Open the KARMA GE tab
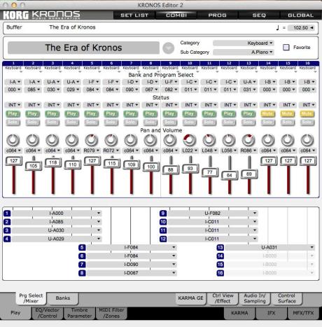The image size is (322, 327). click(190, 298)
